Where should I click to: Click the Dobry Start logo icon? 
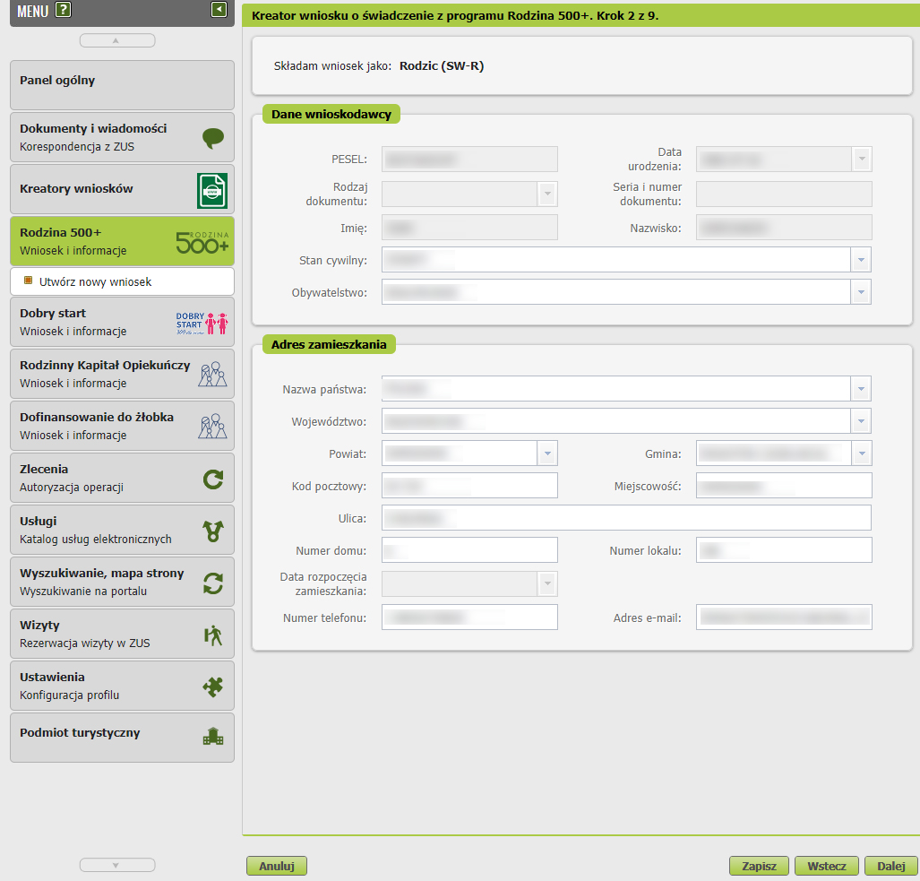pos(202,323)
